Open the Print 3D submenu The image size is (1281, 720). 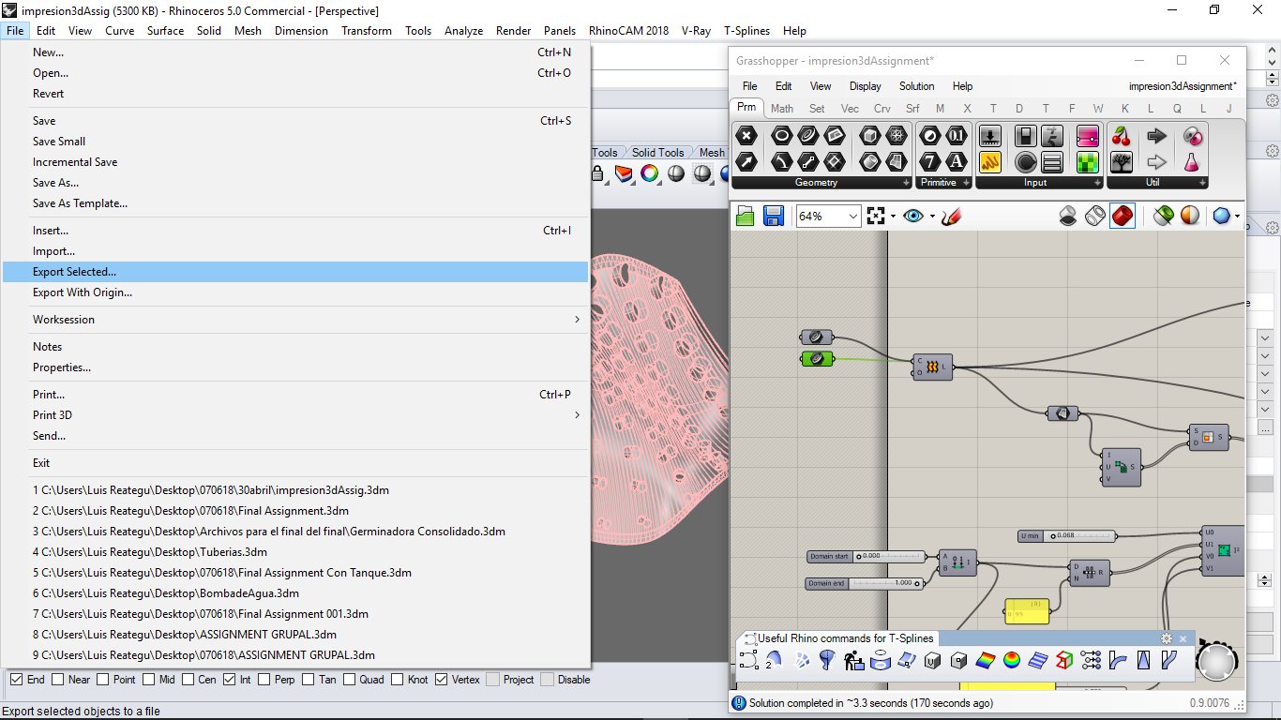(295, 415)
